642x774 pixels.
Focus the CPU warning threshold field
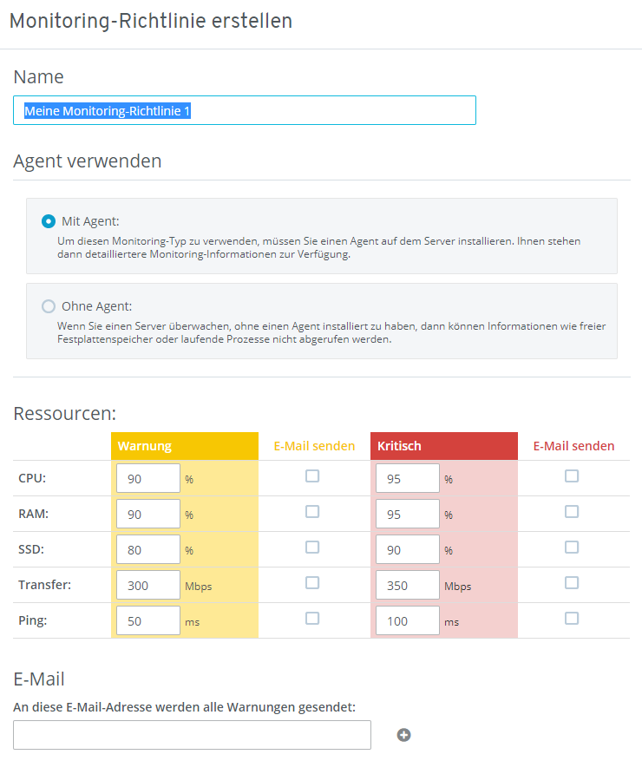[x=148, y=478]
